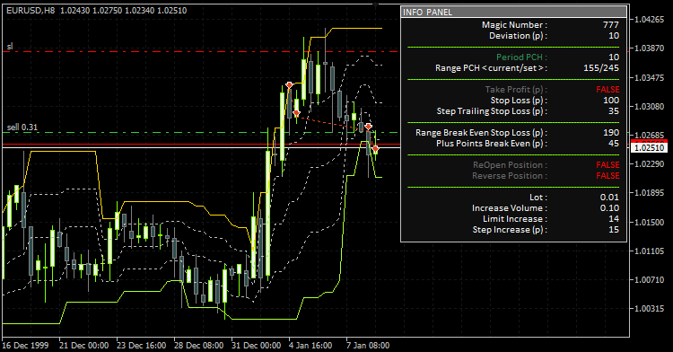
Task: Click the 'ReOpen Position :' label
Action: (510, 165)
